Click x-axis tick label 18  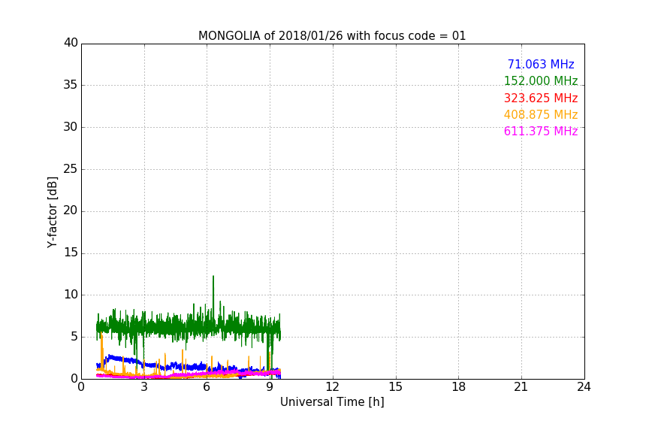(459, 387)
